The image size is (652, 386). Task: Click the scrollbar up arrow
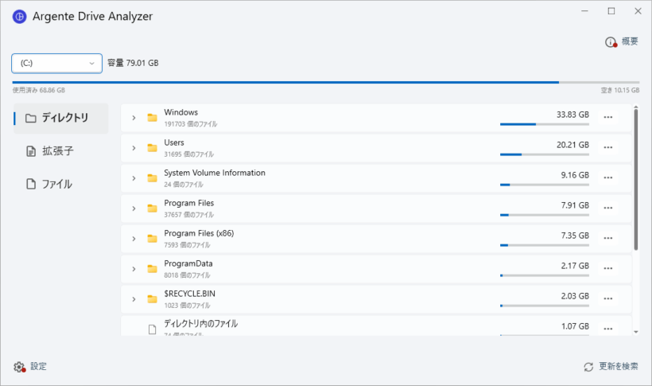(x=636, y=107)
